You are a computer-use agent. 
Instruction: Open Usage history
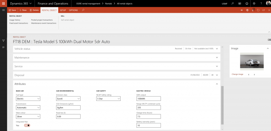coord(15,20)
